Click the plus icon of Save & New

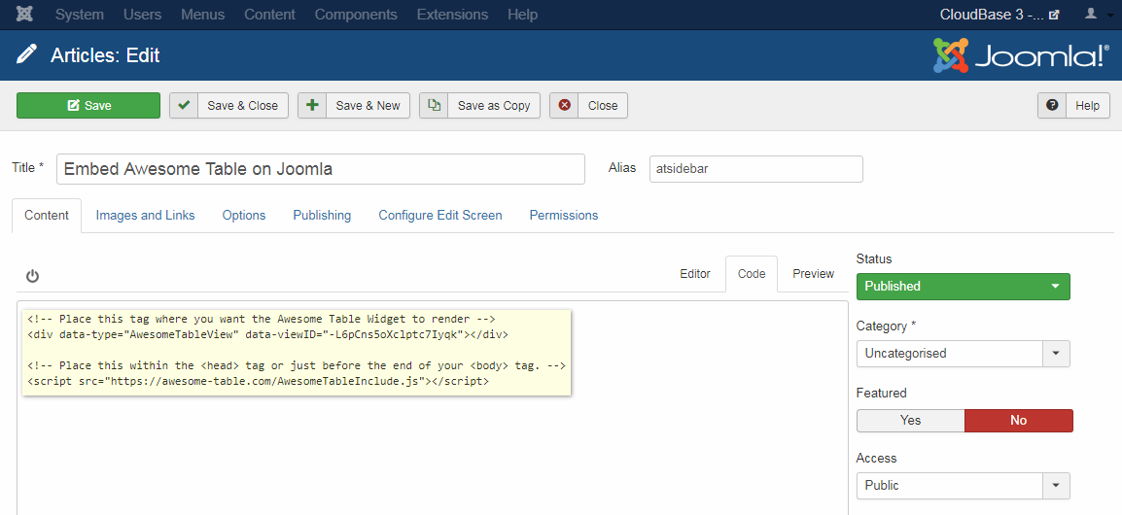pos(312,105)
